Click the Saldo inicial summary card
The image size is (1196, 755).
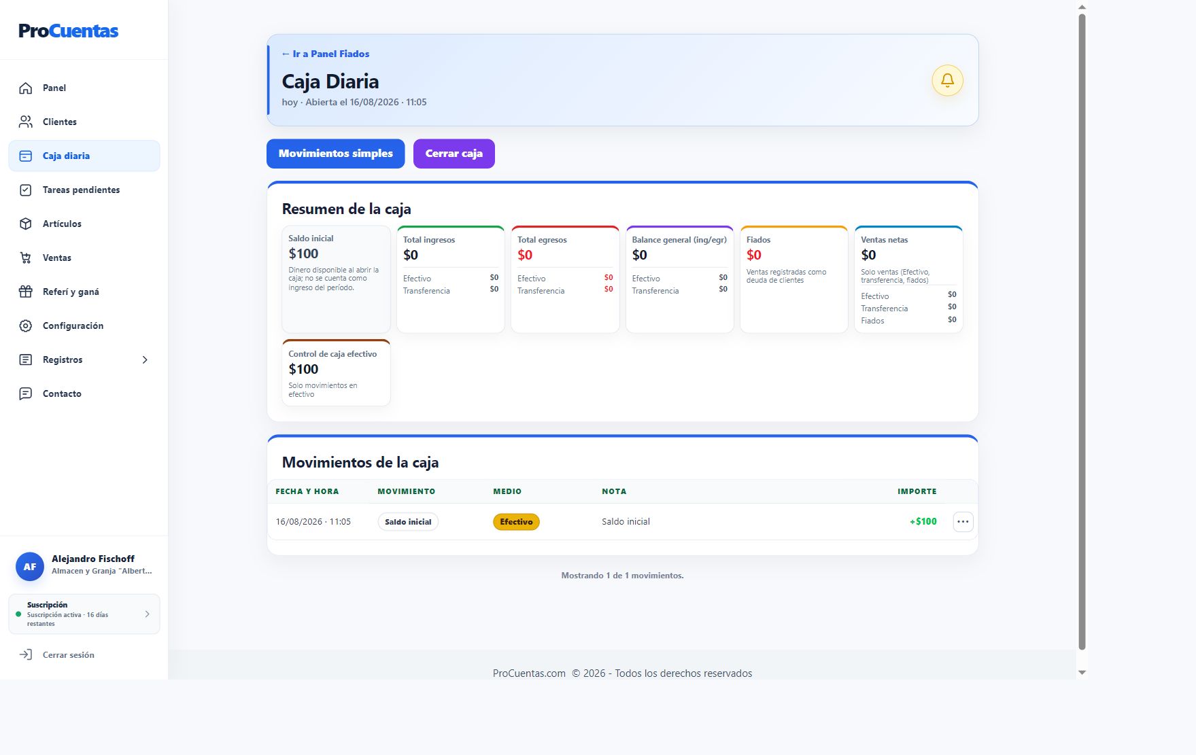[336, 279]
